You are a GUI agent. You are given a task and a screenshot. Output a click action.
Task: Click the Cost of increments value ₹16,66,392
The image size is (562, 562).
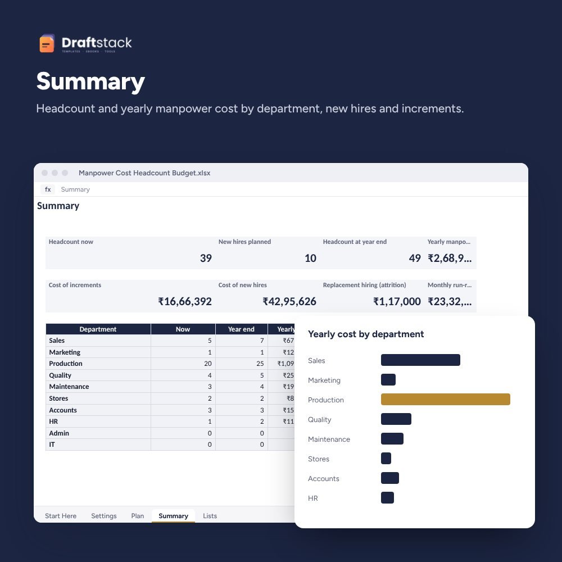[185, 301]
